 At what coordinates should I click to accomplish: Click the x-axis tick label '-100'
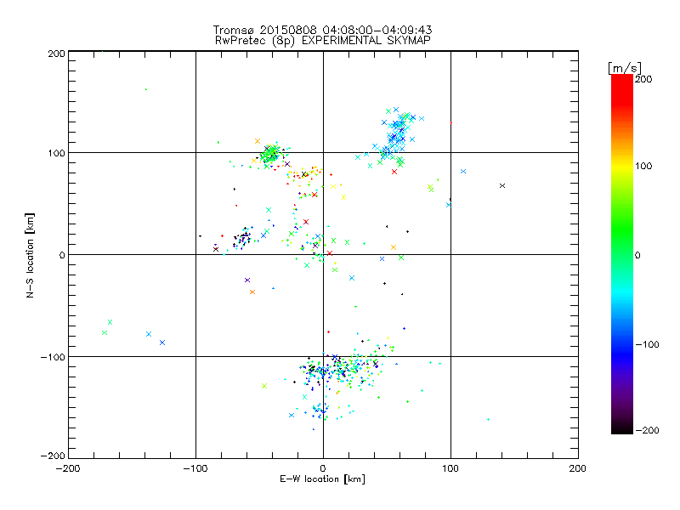195,468
